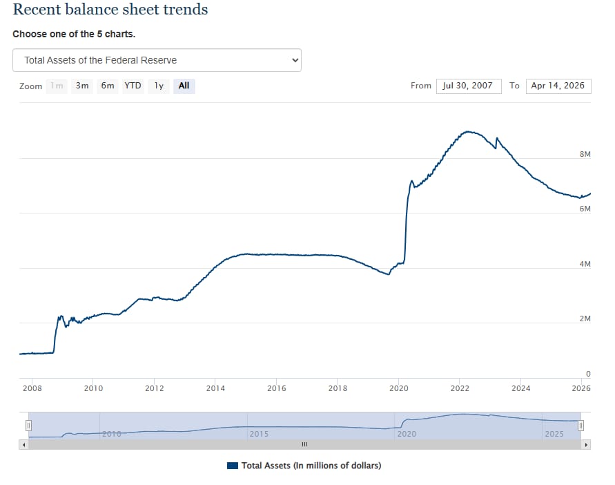615x485 pixels.
Task: Choose the YTD zoom range
Action: 133,86
